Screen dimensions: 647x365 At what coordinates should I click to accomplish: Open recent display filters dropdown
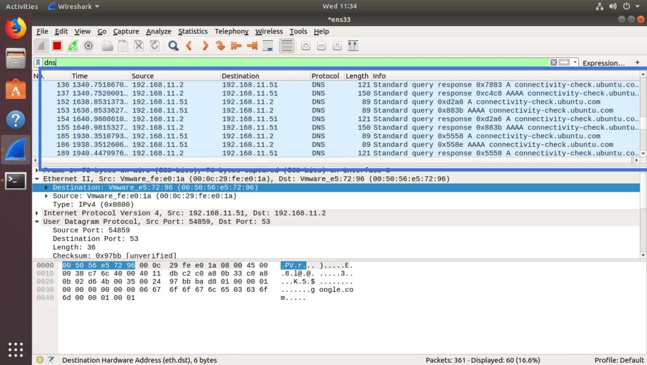pyautogui.click(x=575, y=62)
